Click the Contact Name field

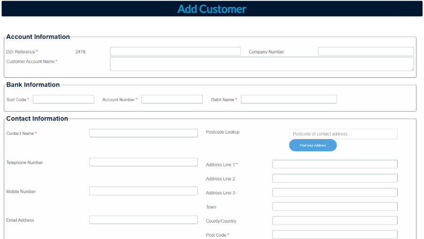coord(143,133)
